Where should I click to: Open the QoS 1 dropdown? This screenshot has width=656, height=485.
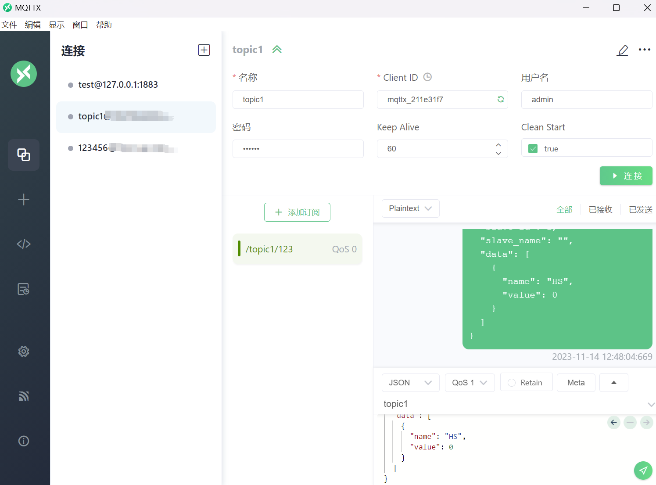(x=470, y=383)
